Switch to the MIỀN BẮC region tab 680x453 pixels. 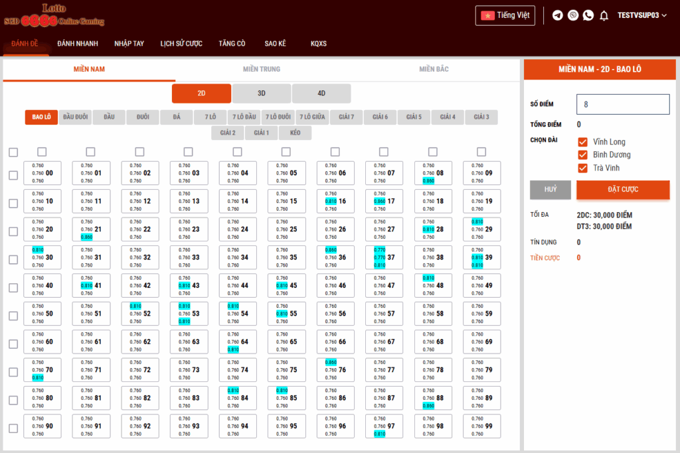[x=434, y=69]
